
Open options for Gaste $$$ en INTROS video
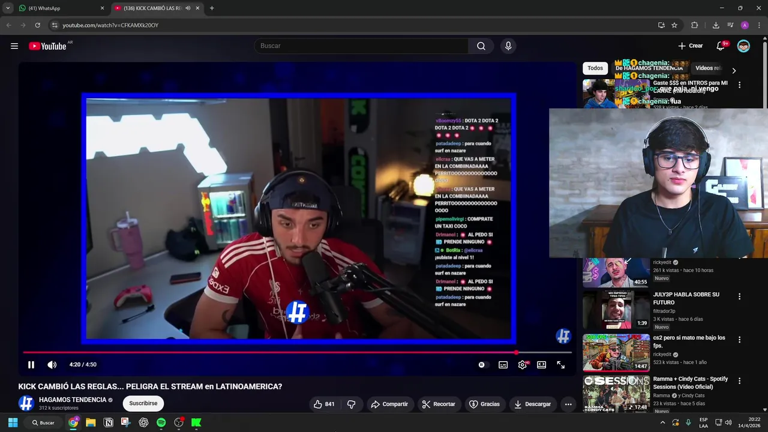[x=739, y=85]
